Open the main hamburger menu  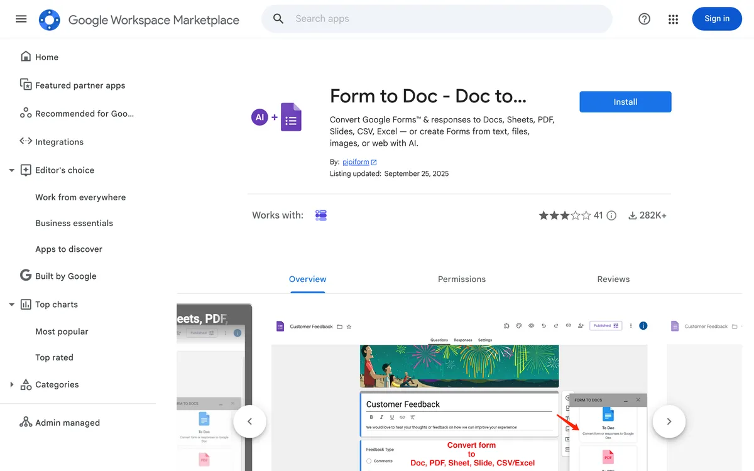coord(21,19)
